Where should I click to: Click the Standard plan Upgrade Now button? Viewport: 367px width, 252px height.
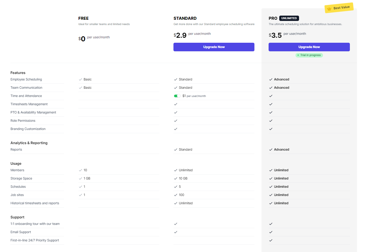(214, 47)
